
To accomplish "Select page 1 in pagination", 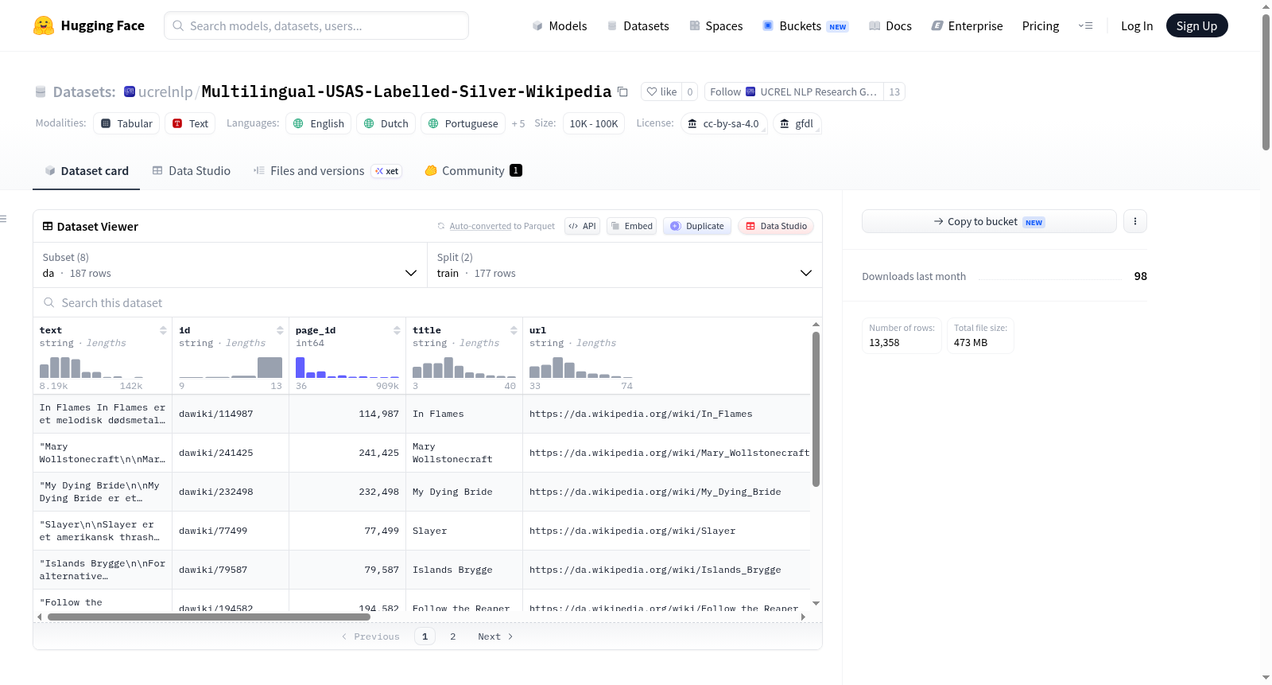I will (x=425, y=636).
